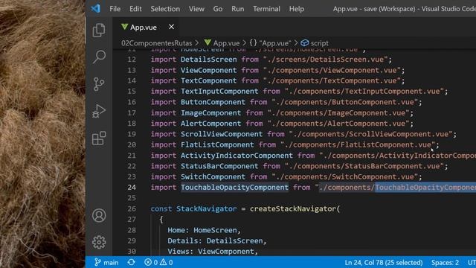Click ButtonComponent identifier on line 16
The height and width of the screenshot is (268, 476).
coord(213,102)
